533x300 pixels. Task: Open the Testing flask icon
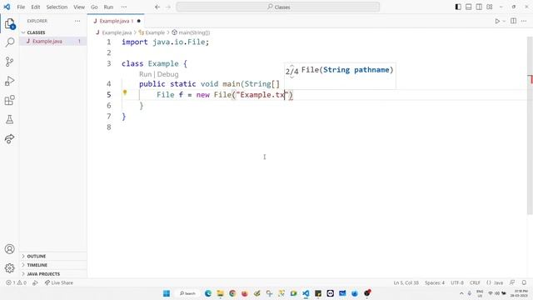pos(9,119)
